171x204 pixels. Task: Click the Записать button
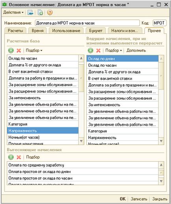(139, 199)
